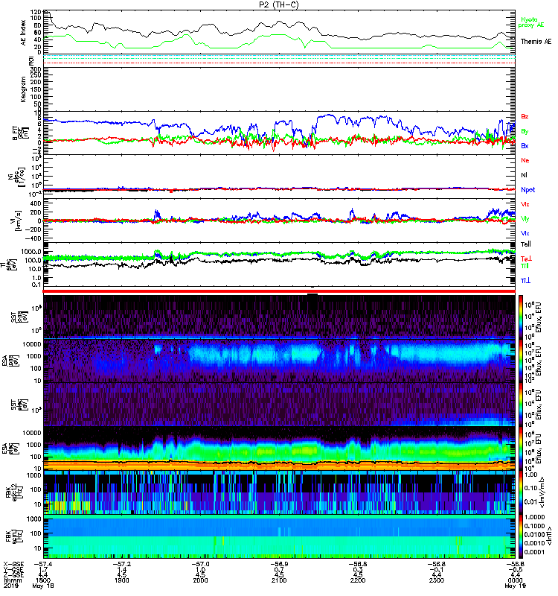The width and height of the screenshot is (558, 596).
Task: Select the blue Npot legend label
Action: coord(528,190)
